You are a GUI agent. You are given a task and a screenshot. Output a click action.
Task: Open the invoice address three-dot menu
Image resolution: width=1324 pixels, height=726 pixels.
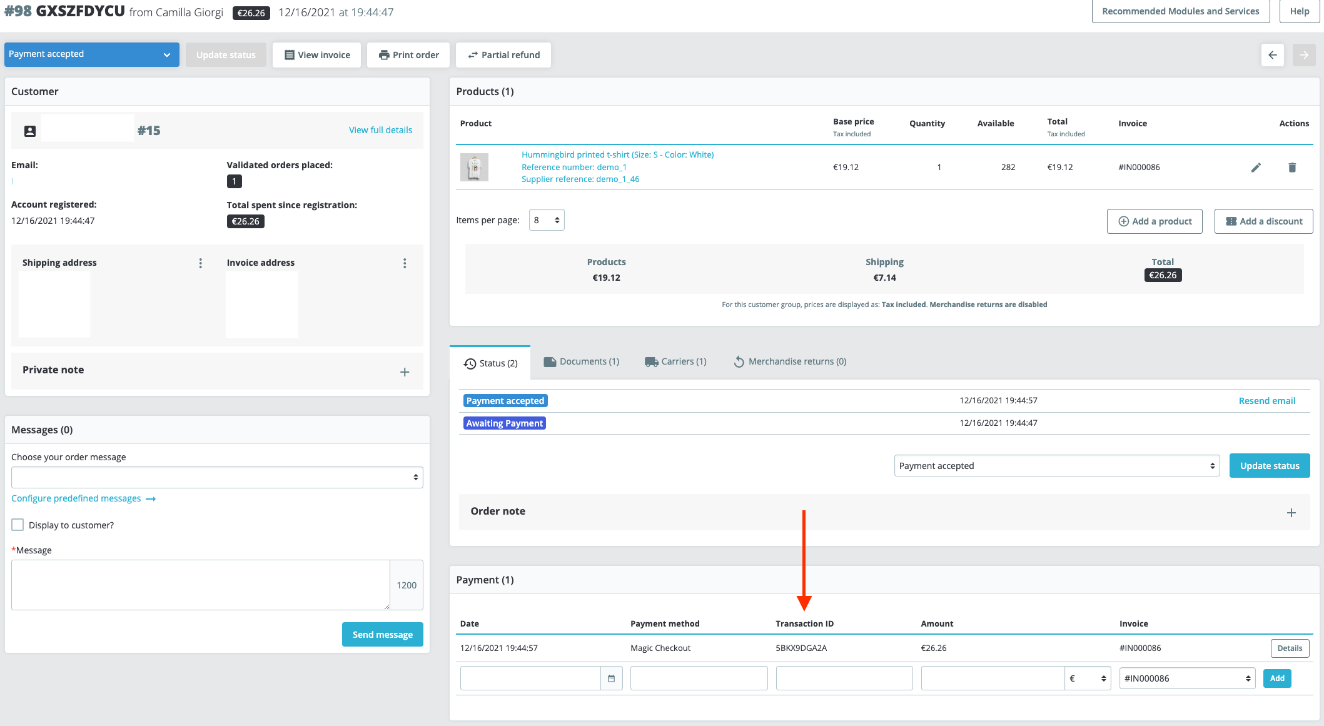[405, 263]
